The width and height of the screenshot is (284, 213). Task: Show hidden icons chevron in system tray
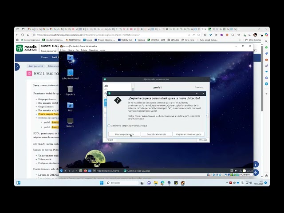pos(227,183)
